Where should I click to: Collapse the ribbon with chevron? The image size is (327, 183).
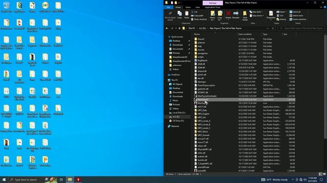[x=321, y=7]
